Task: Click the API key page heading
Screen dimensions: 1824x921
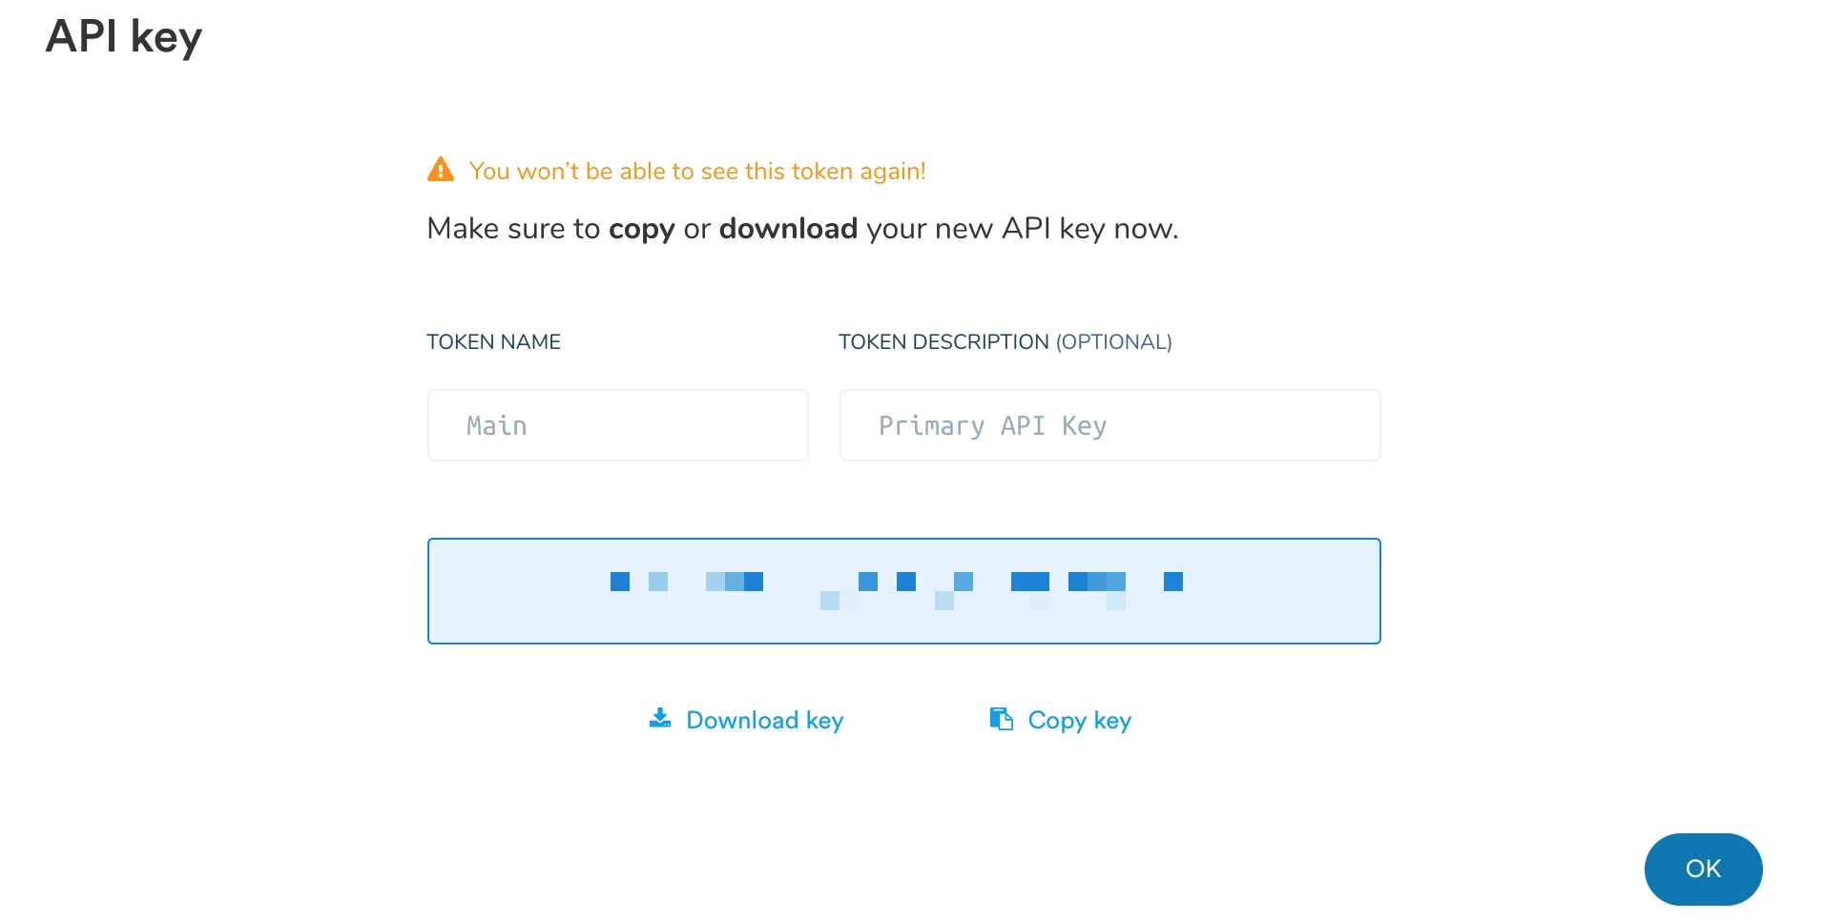Action: (x=123, y=36)
